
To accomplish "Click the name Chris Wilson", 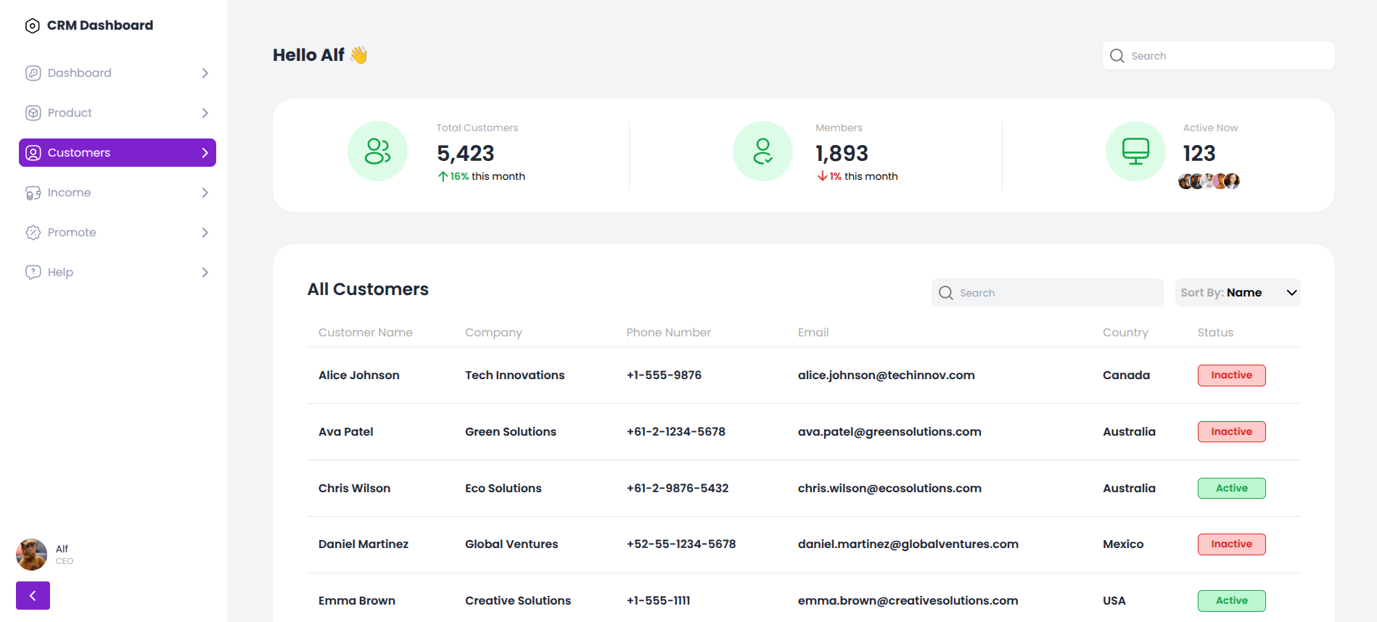I will (355, 489).
